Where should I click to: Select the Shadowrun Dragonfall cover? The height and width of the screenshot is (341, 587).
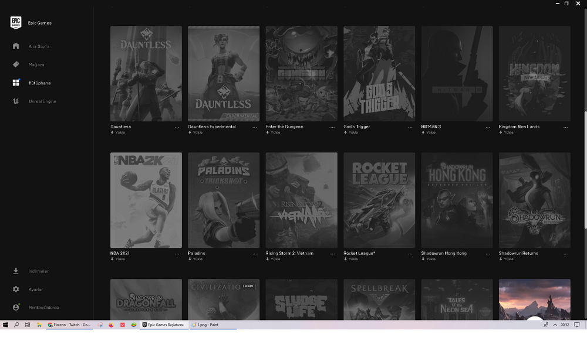(x=146, y=299)
